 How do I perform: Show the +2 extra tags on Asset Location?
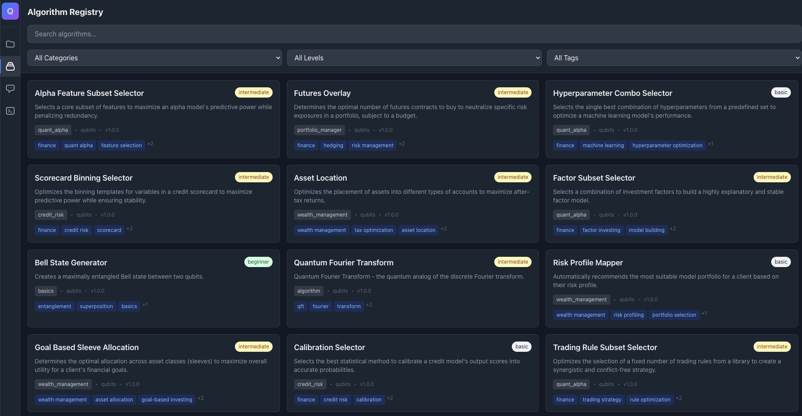(x=444, y=229)
